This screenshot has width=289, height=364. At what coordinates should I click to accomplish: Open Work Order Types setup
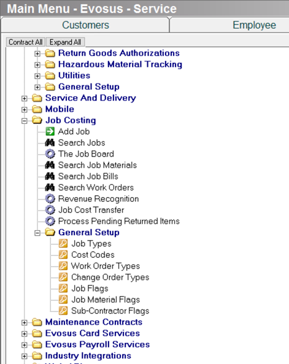[x=106, y=266]
